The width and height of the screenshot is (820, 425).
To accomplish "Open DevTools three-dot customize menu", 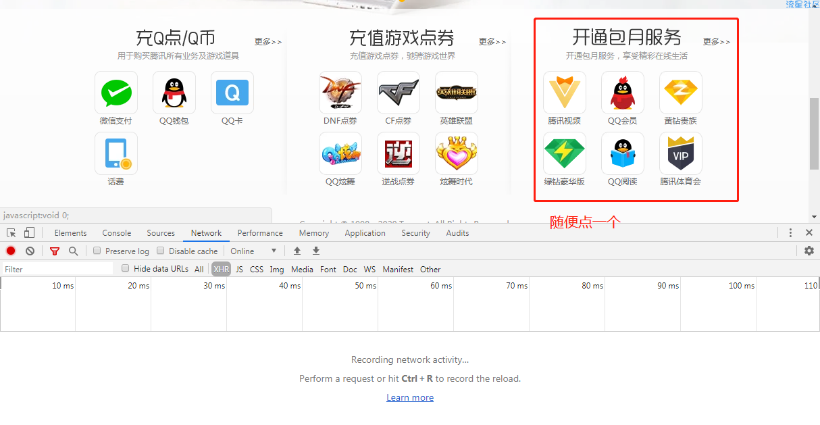I will (x=790, y=232).
